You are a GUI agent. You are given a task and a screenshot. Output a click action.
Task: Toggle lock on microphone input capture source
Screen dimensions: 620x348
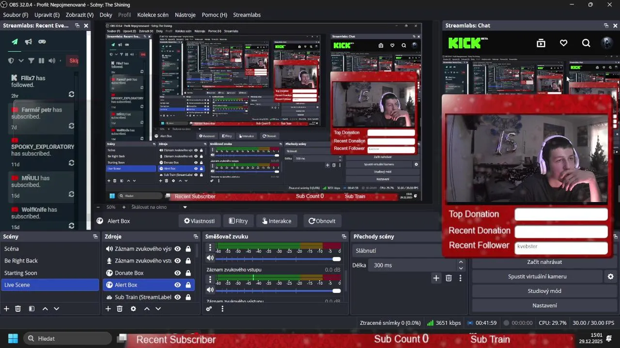coord(188,261)
